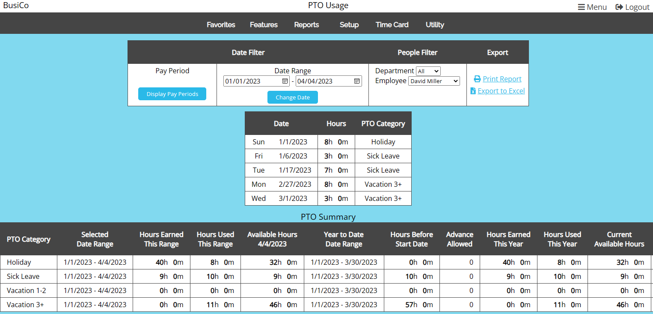The height and width of the screenshot is (314, 653).
Task: Click into the start date field 01/01/2023
Action: tap(256, 81)
